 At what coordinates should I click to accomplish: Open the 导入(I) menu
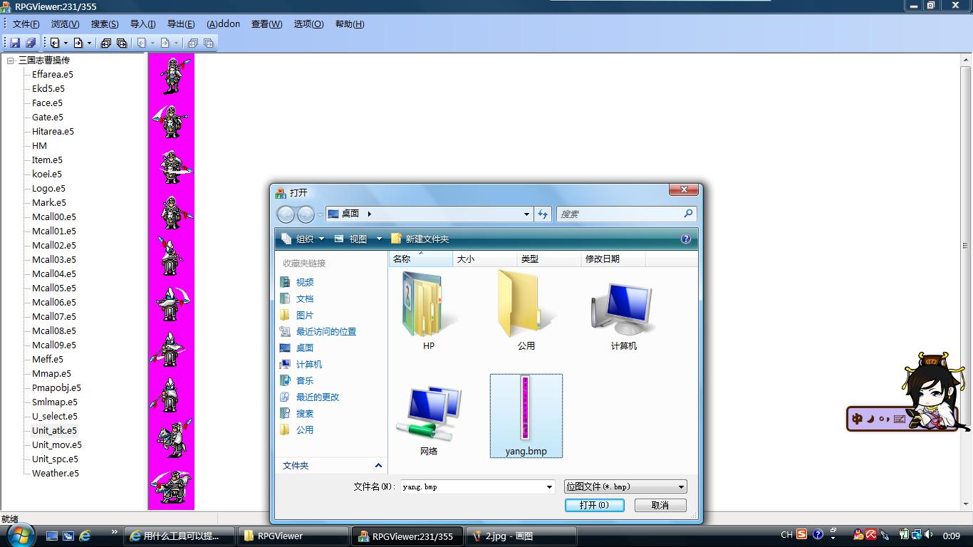[142, 24]
